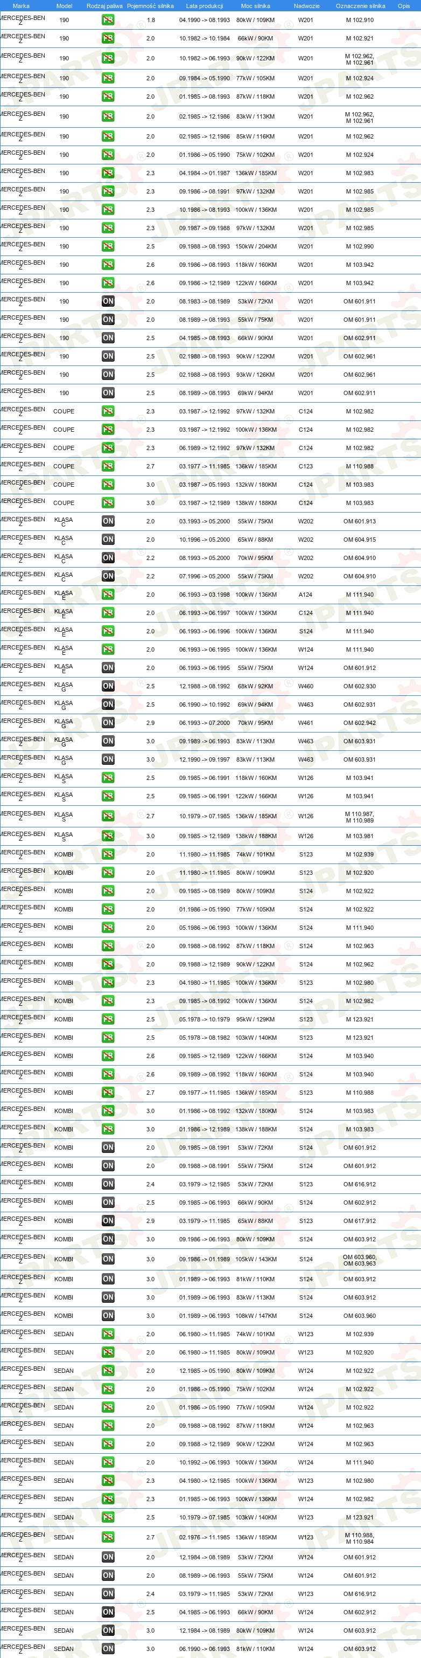Click the Moc silnika column header
421x1658 pixels.
(255, 6)
